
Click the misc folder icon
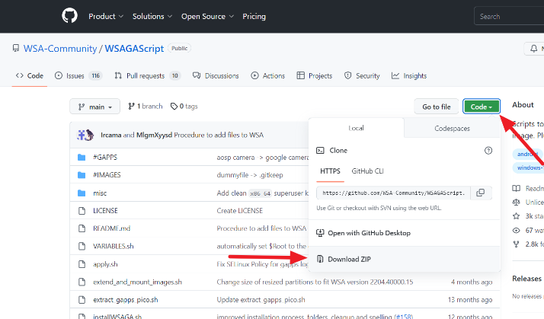point(82,193)
